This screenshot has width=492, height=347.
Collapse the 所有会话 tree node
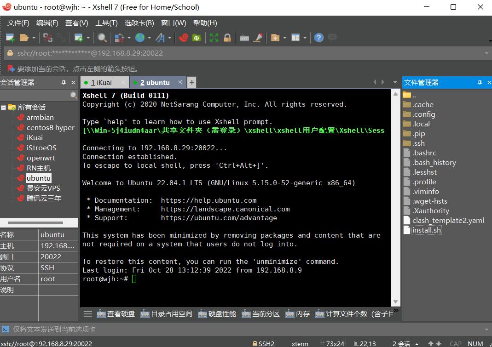point(4,108)
